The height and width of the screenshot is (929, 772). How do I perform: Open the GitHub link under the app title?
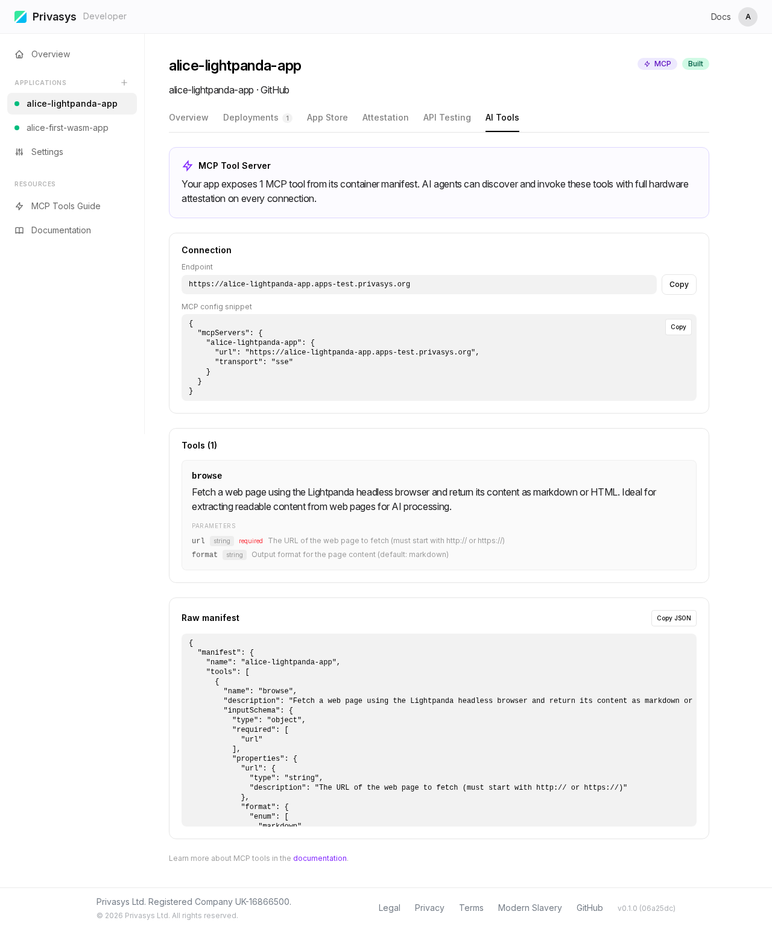[275, 90]
